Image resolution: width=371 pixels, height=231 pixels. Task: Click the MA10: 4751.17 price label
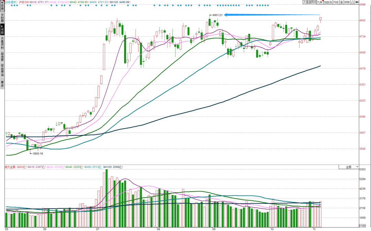pyautogui.click(x=39, y=2)
